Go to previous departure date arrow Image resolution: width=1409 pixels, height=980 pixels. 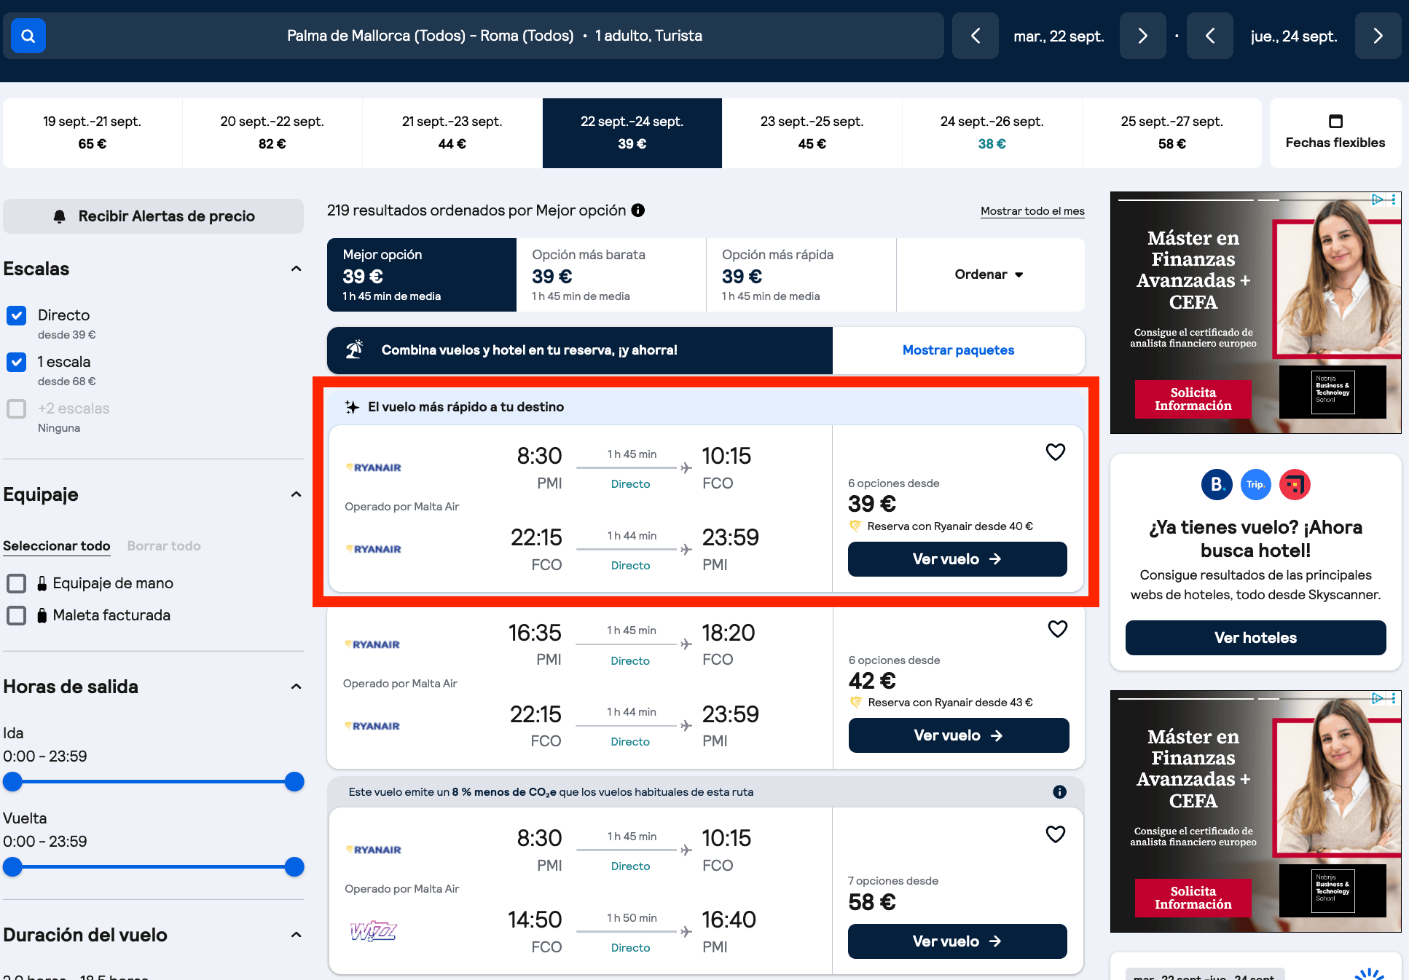pos(976,36)
